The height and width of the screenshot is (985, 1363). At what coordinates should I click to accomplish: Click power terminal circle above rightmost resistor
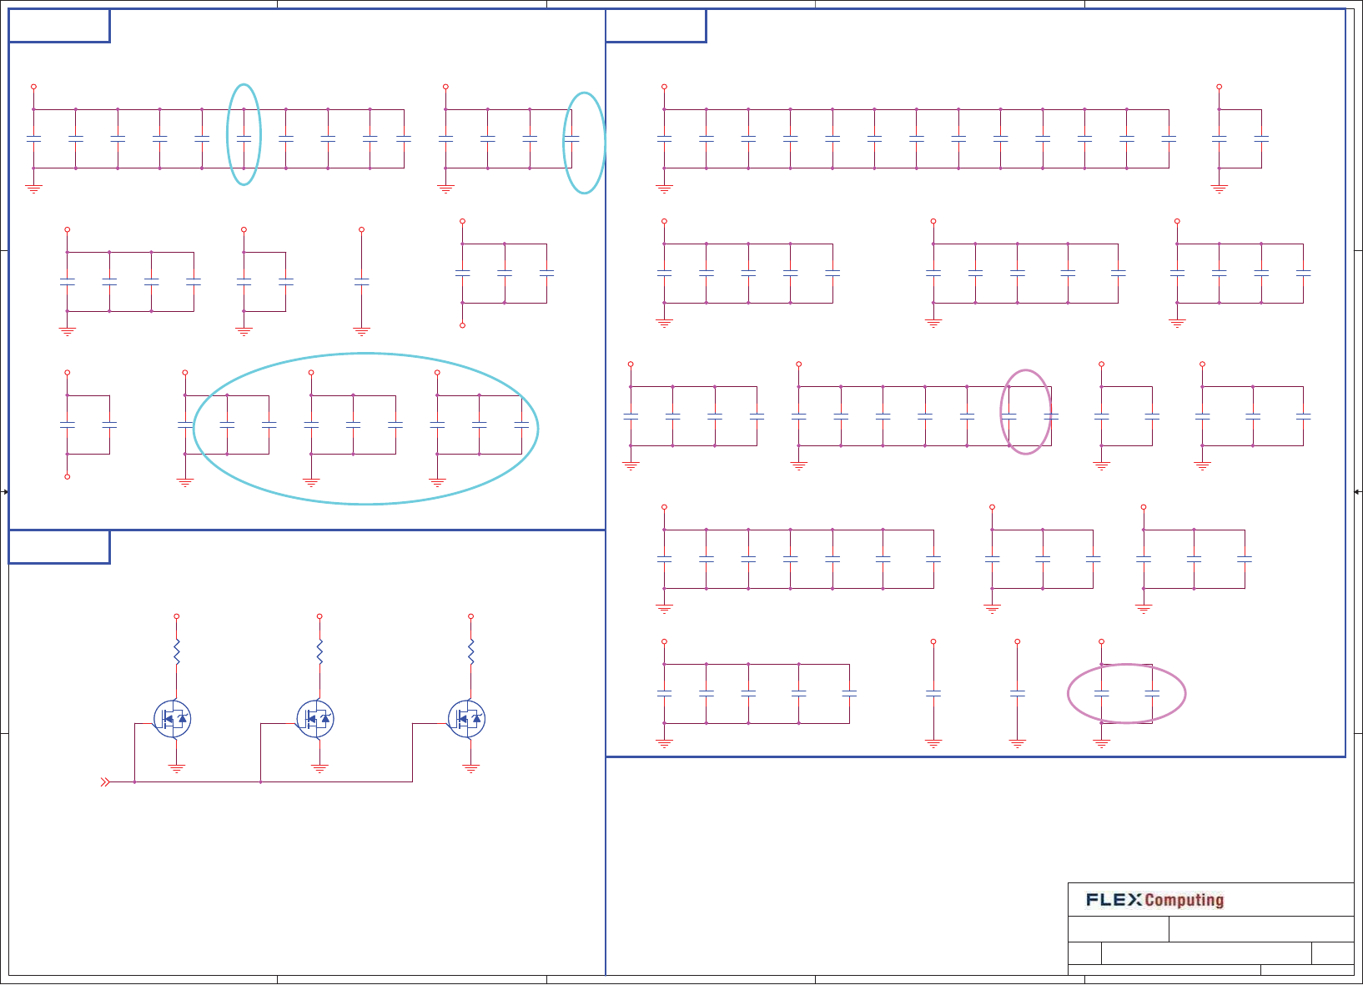(471, 616)
